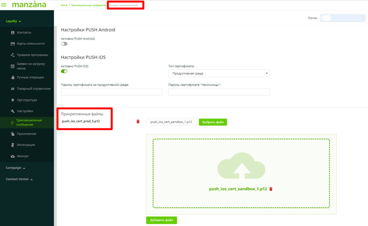Image resolution: width=368 pixels, height=226 pixels.
Task: Open Интеграция in the sidebar
Action: (26, 145)
